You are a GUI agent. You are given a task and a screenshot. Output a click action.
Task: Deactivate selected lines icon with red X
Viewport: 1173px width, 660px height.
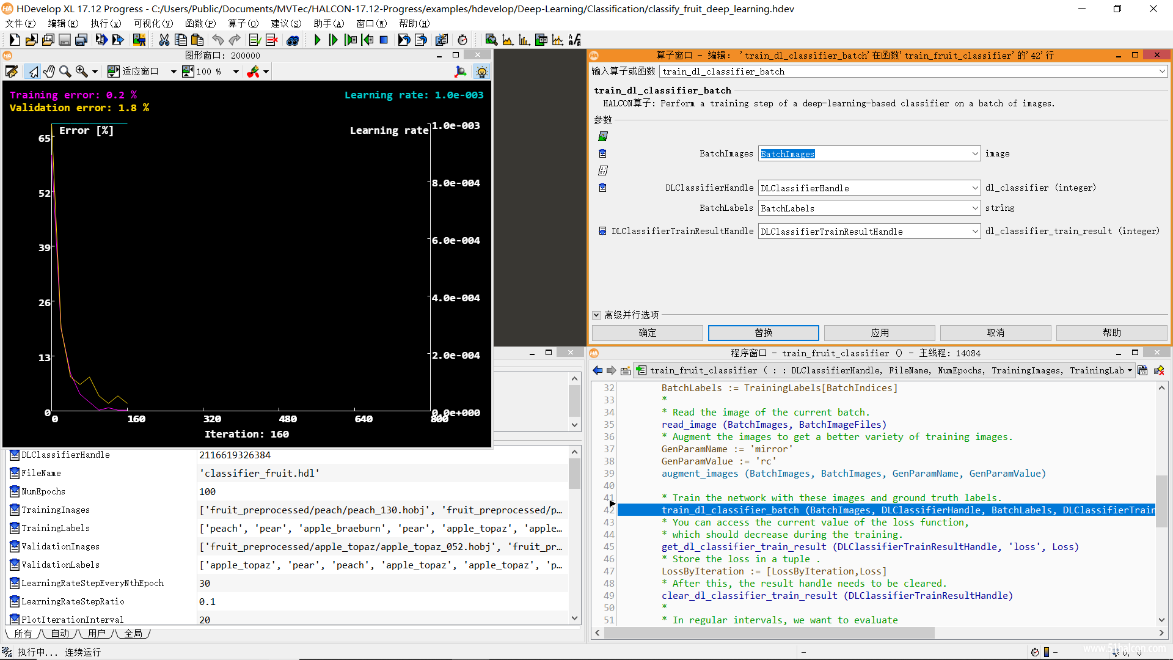[272, 40]
